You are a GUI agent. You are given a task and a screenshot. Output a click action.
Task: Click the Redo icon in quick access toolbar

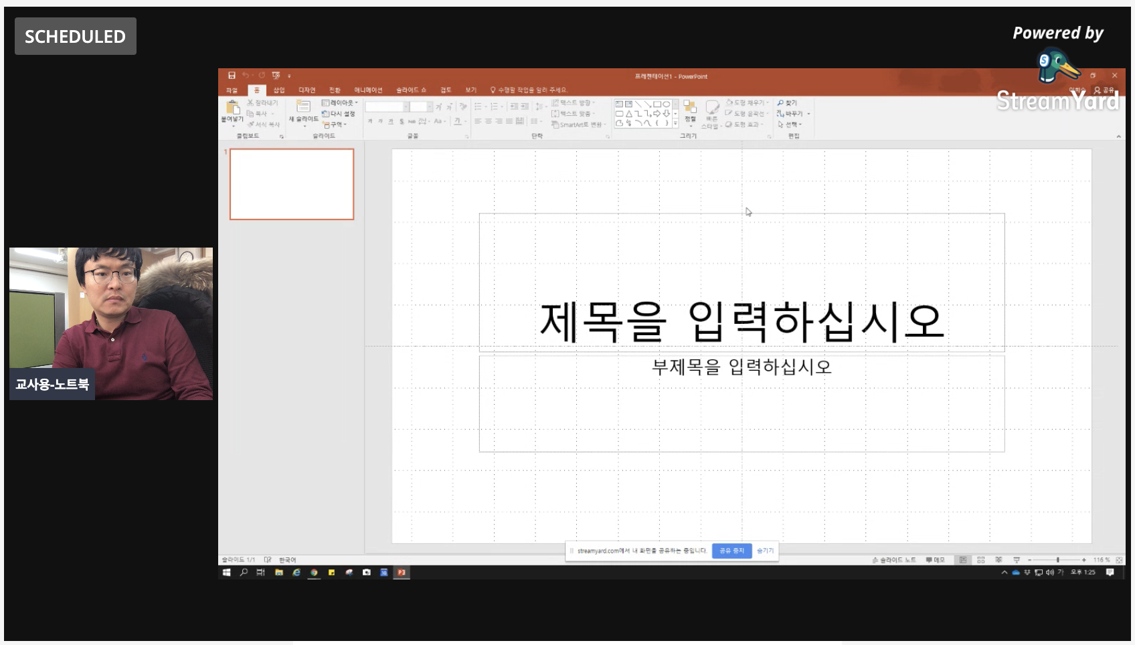click(262, 76)
